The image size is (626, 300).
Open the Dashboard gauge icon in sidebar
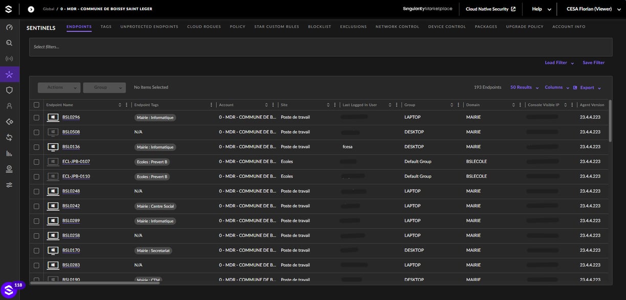[x=9, y=27]
